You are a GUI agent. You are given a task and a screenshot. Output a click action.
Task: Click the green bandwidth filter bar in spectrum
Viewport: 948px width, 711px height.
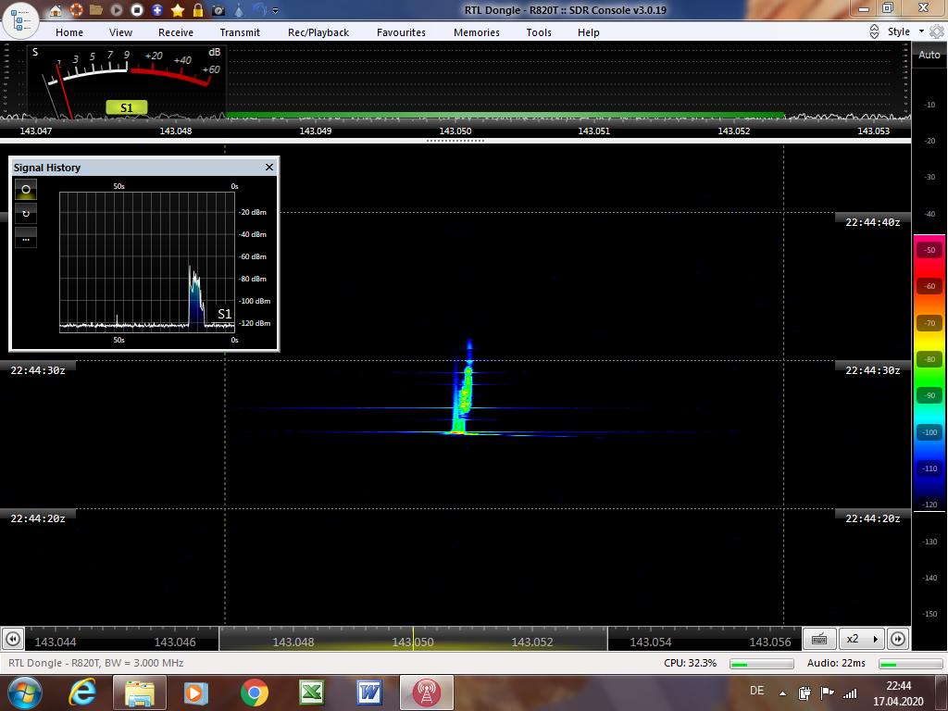click(505, 115)
